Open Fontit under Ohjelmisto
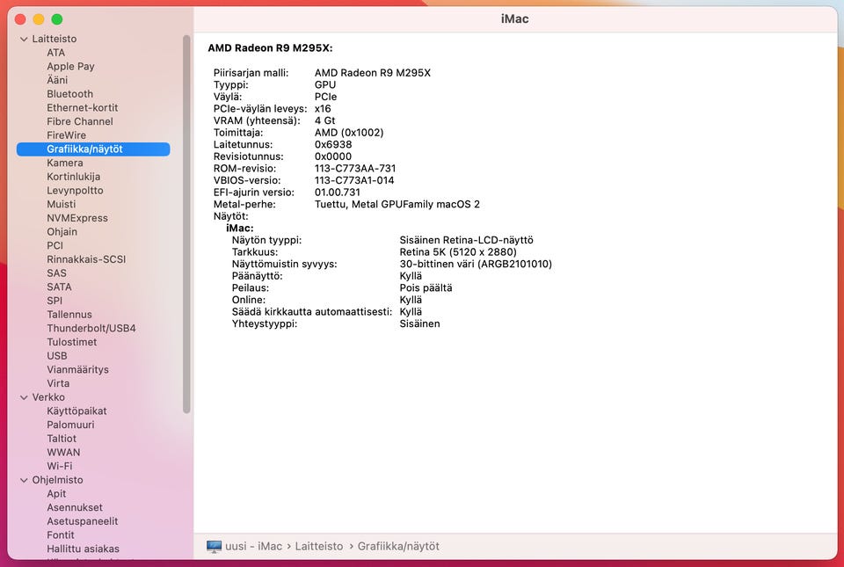The image size is (844, 567). click(61, 535)
